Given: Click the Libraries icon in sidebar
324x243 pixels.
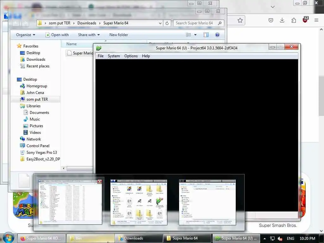Looking at the screenshot, I should (22, 106).
